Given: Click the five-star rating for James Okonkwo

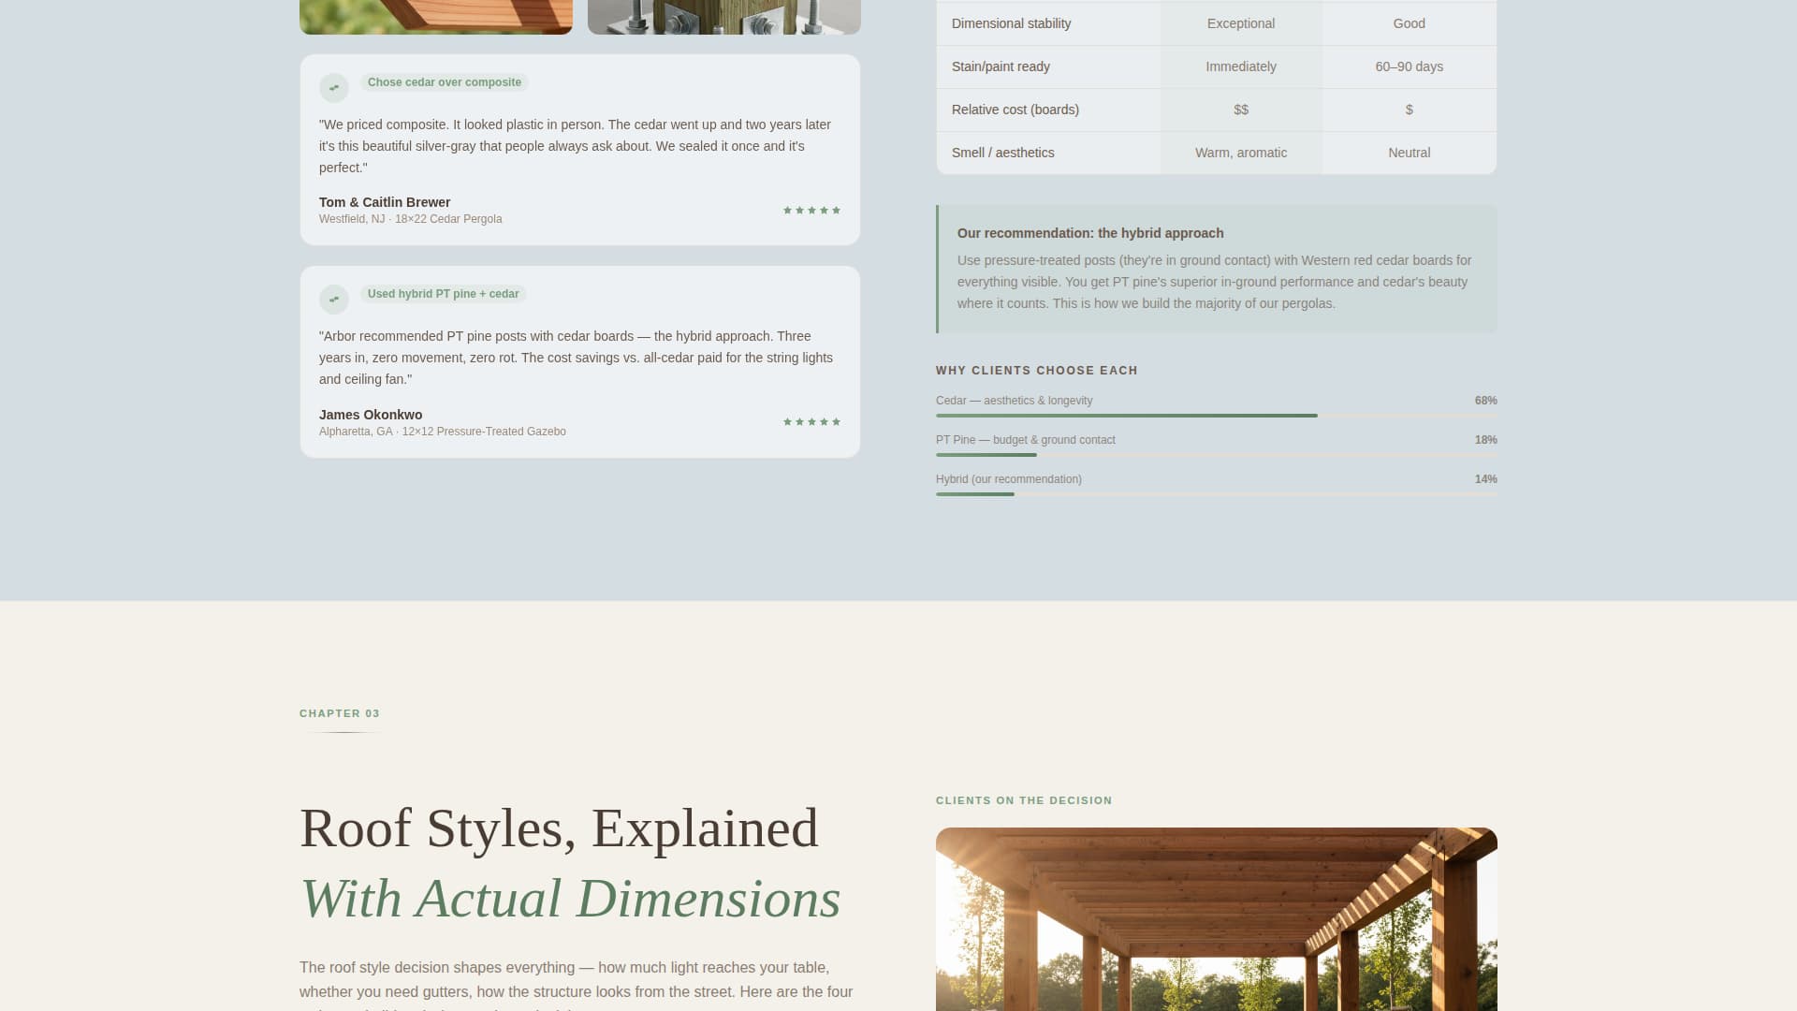Looking at the screenshot, I should [811, 422].
